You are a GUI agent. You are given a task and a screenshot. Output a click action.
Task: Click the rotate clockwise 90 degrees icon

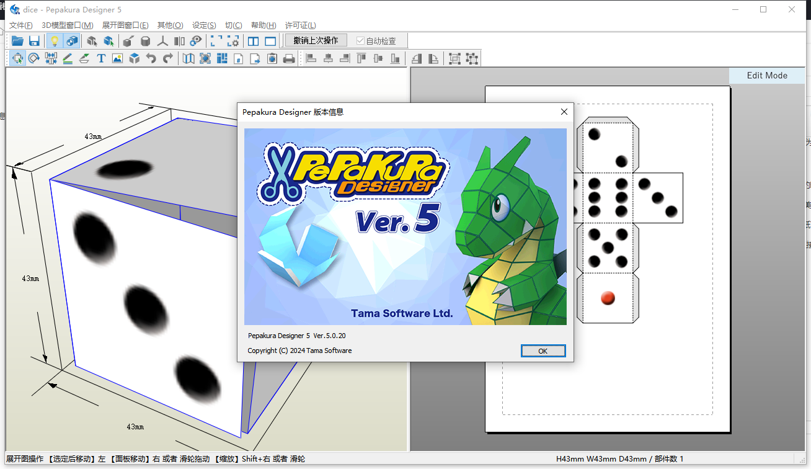(433, 58)
